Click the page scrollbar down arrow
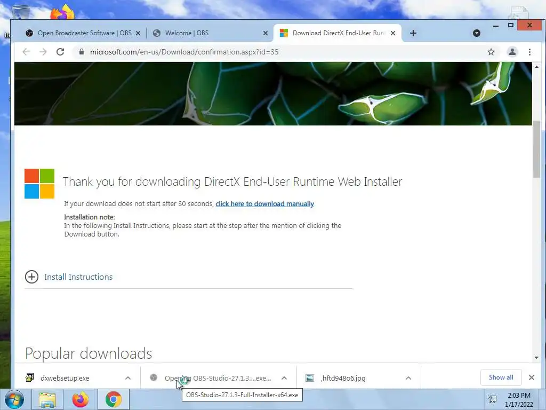 pyautogui.click(x=536, y=358)
